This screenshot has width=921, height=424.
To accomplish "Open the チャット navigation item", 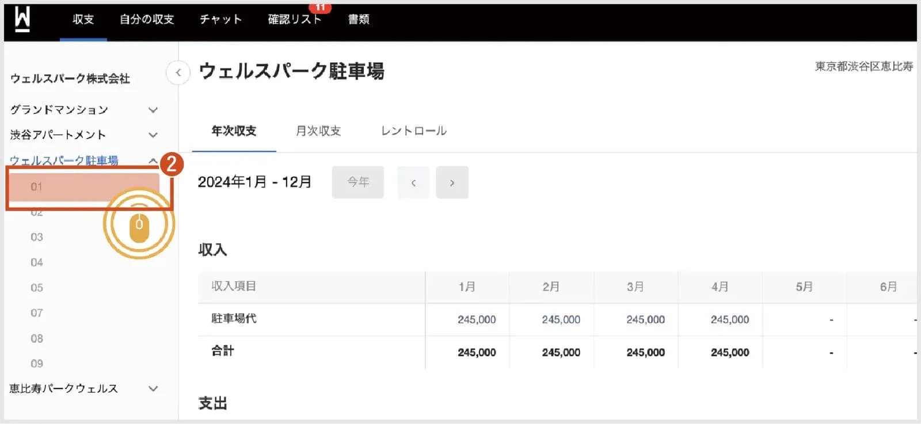I will [220, 20].
